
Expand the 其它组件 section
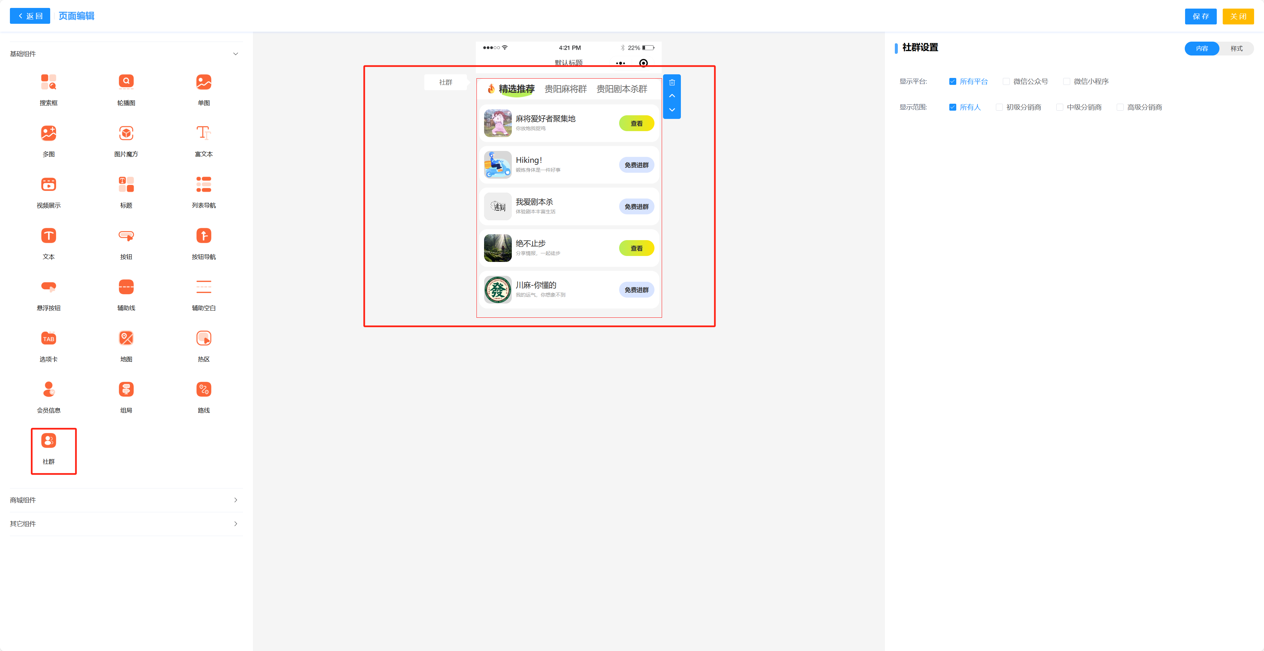click(235, 524)
